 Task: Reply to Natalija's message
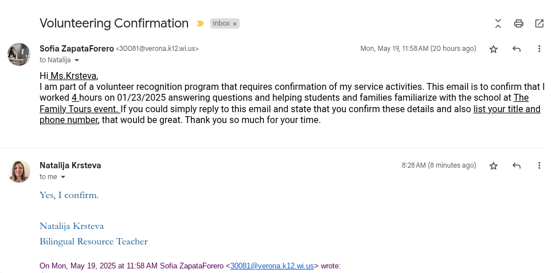[x=516, y=166]
